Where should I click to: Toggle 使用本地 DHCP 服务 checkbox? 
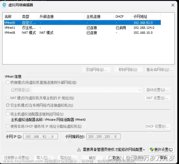(x=8, y=126)
